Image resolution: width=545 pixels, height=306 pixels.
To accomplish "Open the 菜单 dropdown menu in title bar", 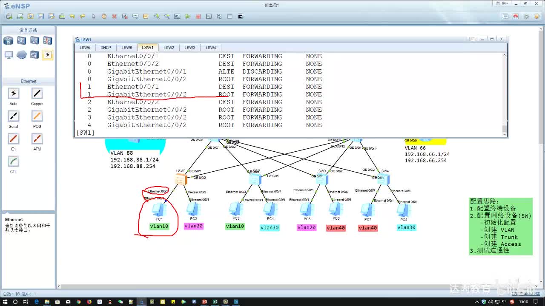I will 502,3.
